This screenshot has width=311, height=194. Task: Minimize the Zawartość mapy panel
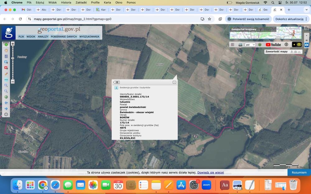[295, 52]
